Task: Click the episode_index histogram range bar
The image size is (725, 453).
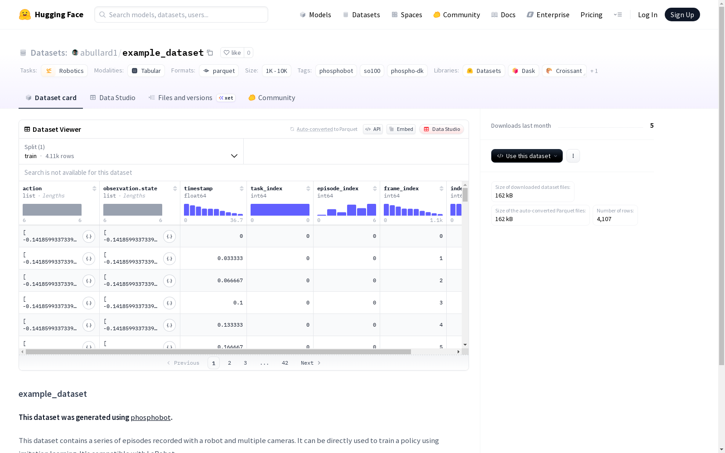Action: pyautogui.click(x=347, y=210)
